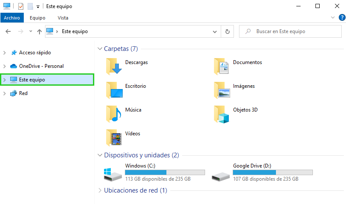This screenshot has width=346, height=204.
Task: Click 'Ubicaciones de red (1)' group header
Action: (x=135, y=190)
